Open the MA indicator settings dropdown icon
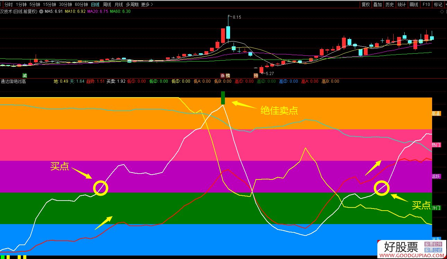 tap(42, 11)
